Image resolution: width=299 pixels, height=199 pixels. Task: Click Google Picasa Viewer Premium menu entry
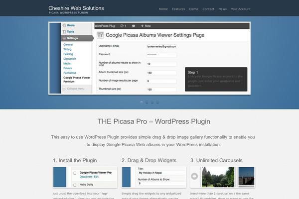(77, 80)
